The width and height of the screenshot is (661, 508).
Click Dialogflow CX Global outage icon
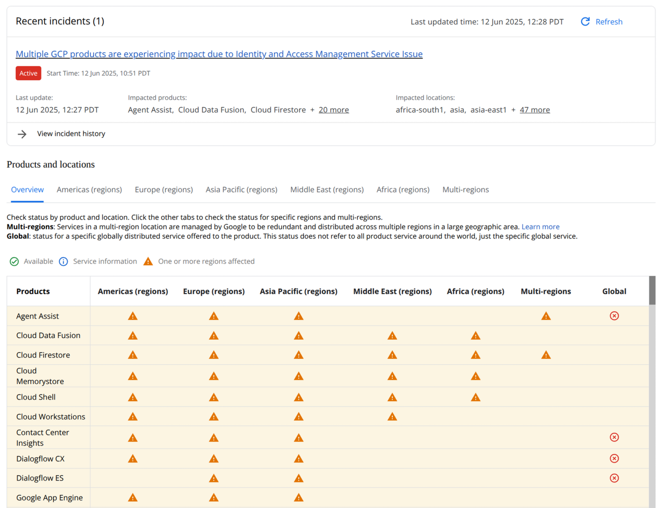point(614,458)
